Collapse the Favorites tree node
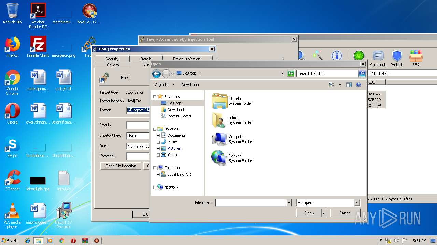Image resolution: width=437 pixels, height=245 pixels. 155,97
